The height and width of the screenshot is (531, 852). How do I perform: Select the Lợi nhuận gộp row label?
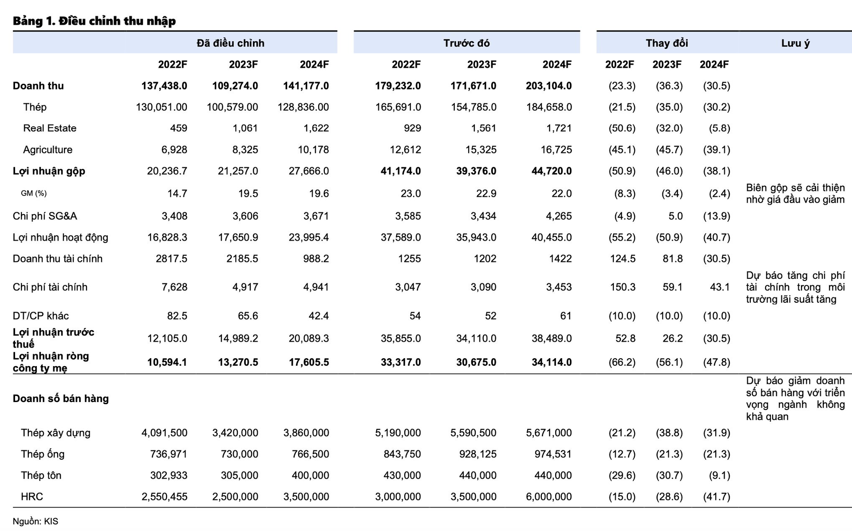(x=49, y=171)
